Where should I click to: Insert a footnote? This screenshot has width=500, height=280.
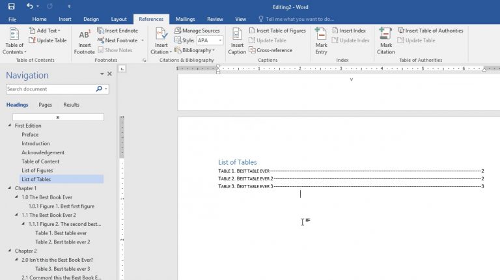[x=84, y=42]
